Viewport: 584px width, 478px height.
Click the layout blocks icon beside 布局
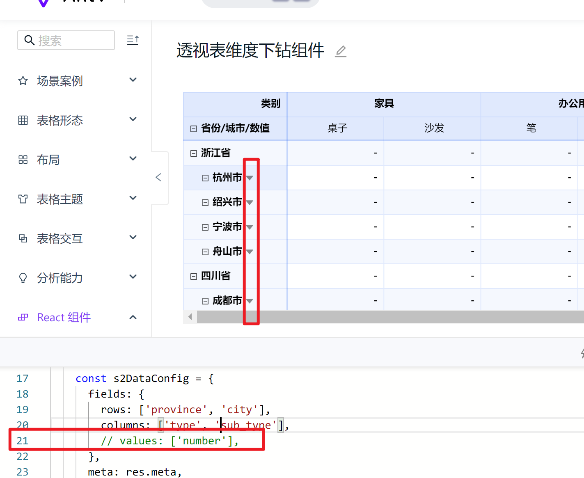(23, 160)
